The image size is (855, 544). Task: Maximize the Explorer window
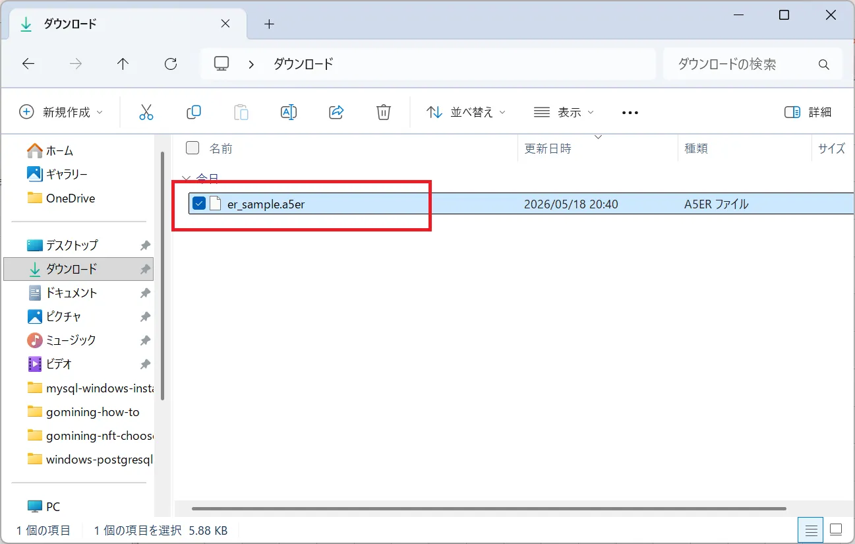pyautogui.click(x=784, y=15)
